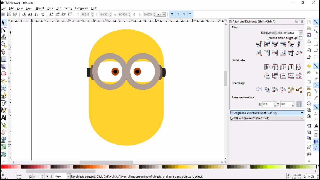Screen dimensions: 320x180
Task: Click the X position field
Action: click(85, 14)
